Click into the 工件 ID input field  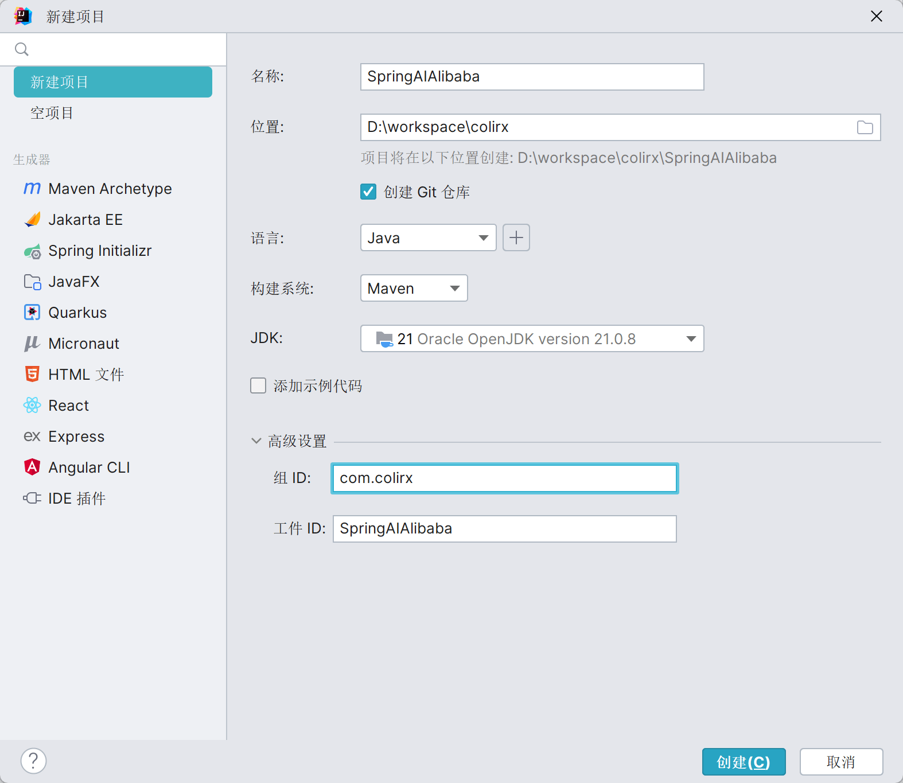504,528
